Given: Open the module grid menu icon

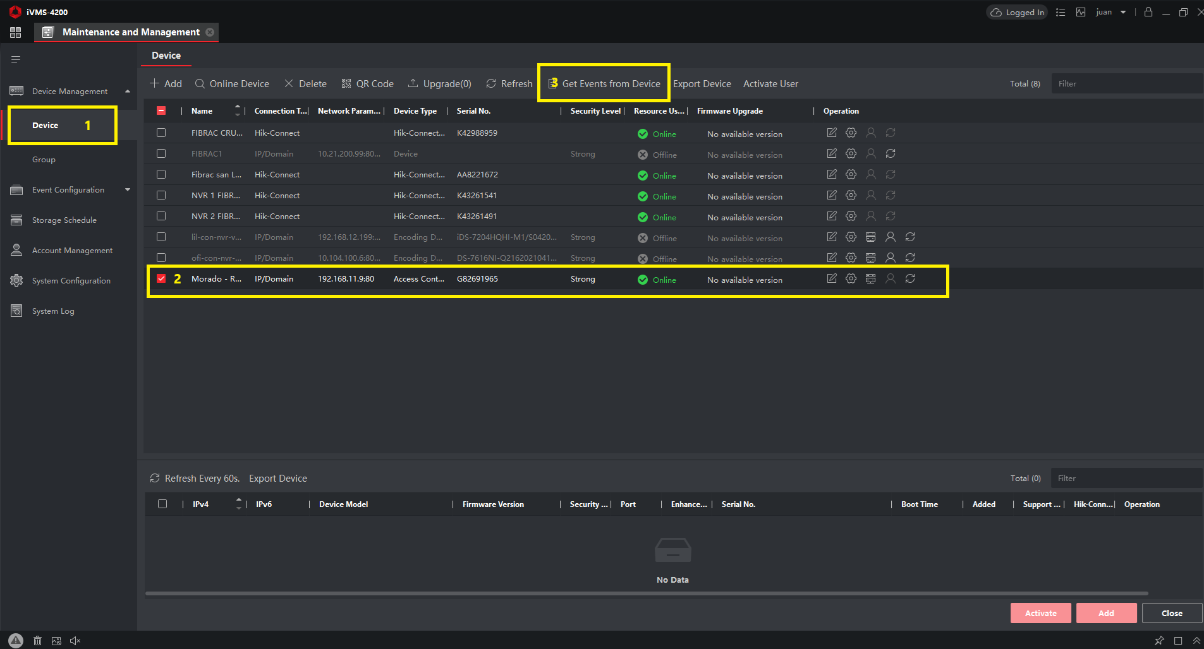Looking at the screenshot, I should 16,32.
